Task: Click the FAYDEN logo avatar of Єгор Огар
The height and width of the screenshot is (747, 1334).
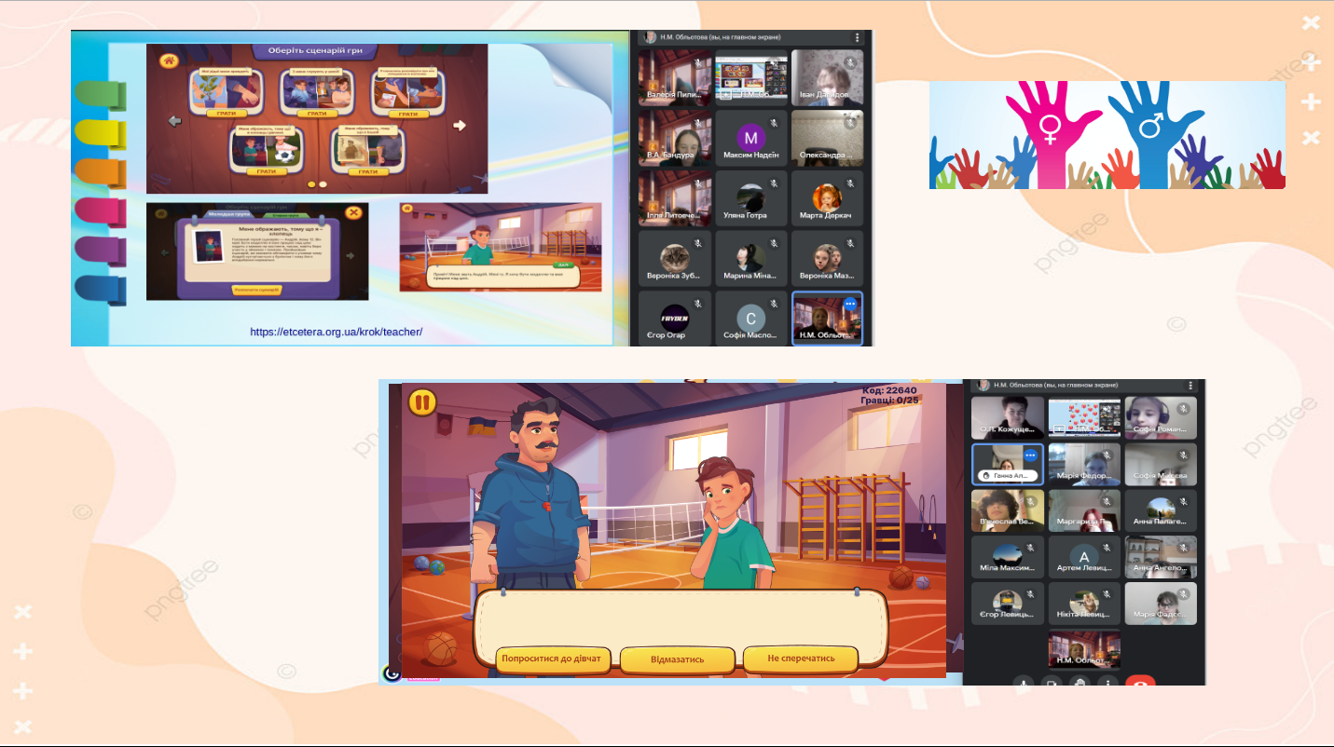Action: pyautogui.click(x=674, y=318)
